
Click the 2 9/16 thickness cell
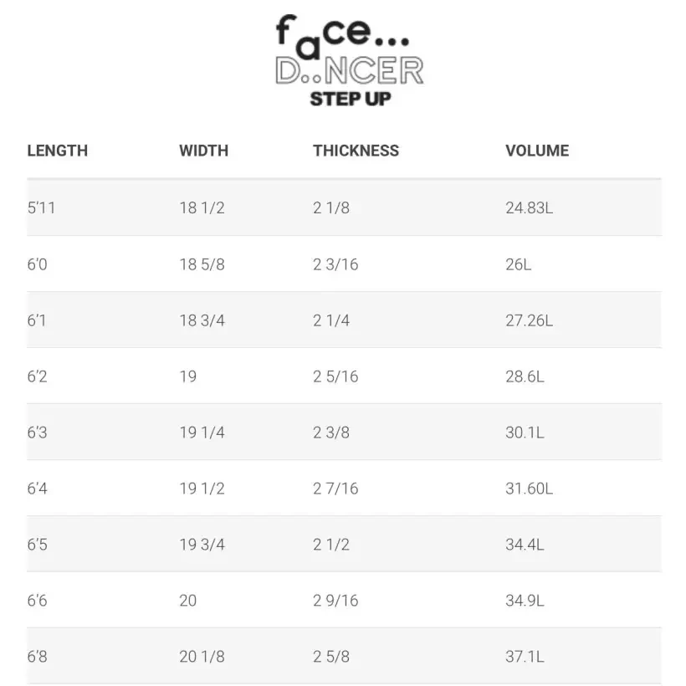click(335, 601)
